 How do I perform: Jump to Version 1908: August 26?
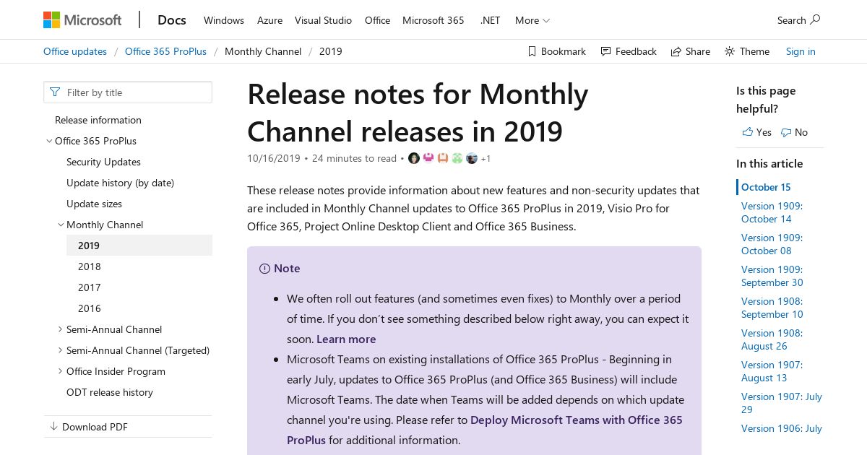[772, 339]
